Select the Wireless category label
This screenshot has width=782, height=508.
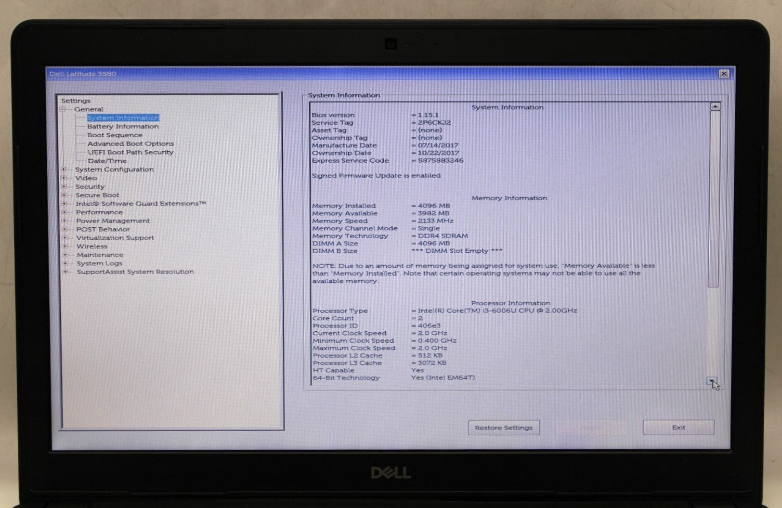click(x=92, y=246)
